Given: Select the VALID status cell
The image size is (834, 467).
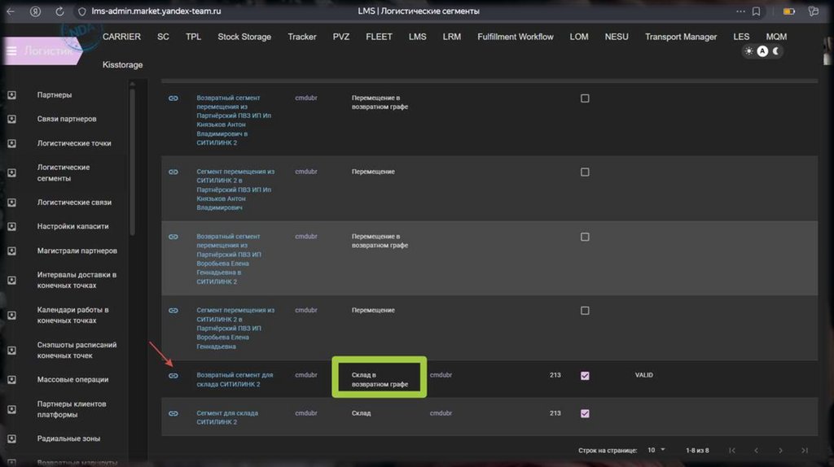Looking at the screenshot, I should tap(643, 375).
